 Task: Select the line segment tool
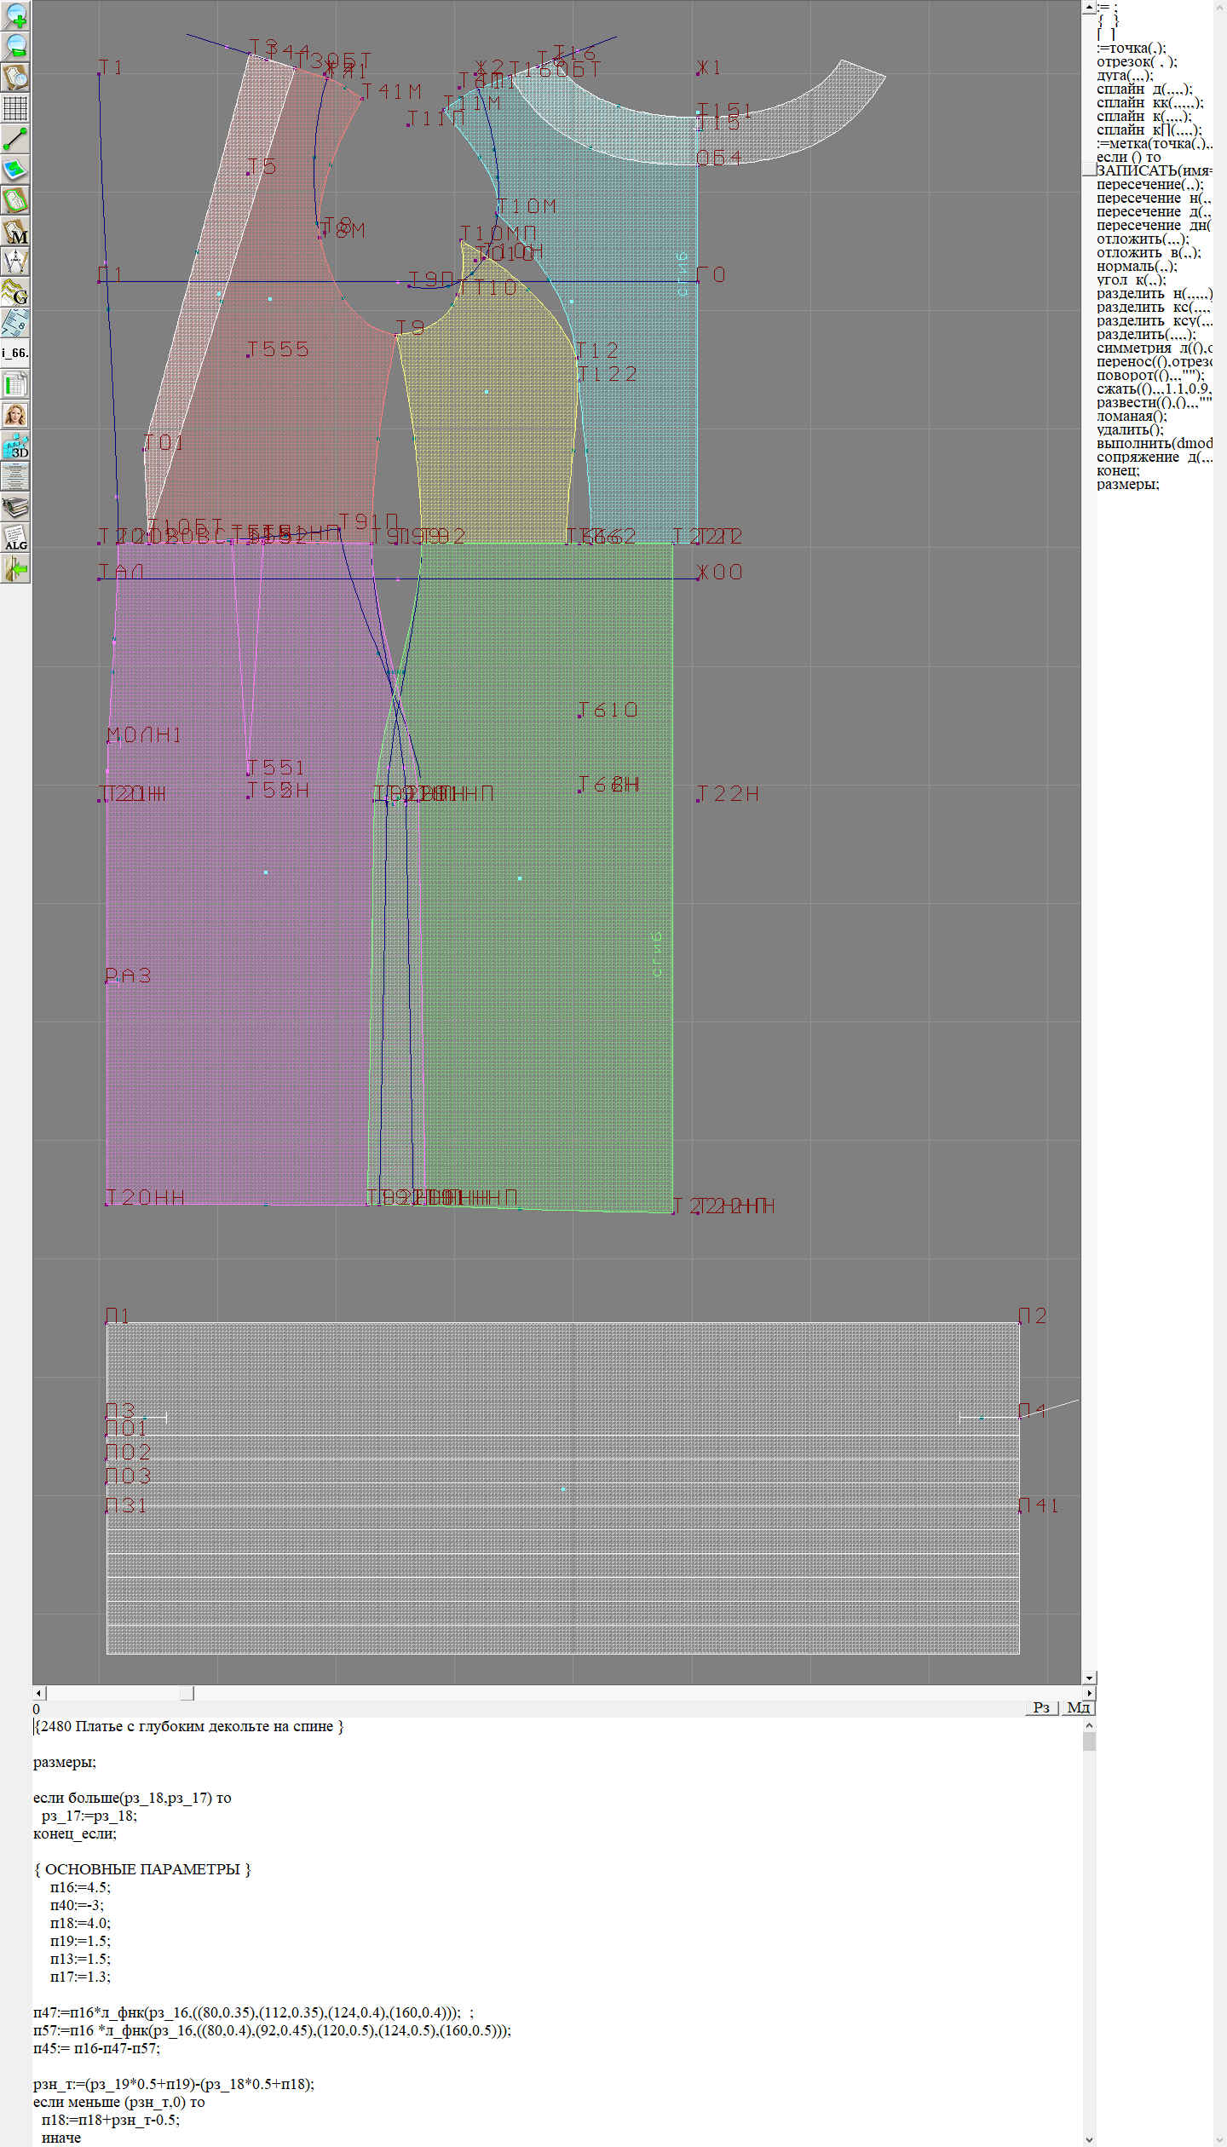15,139
